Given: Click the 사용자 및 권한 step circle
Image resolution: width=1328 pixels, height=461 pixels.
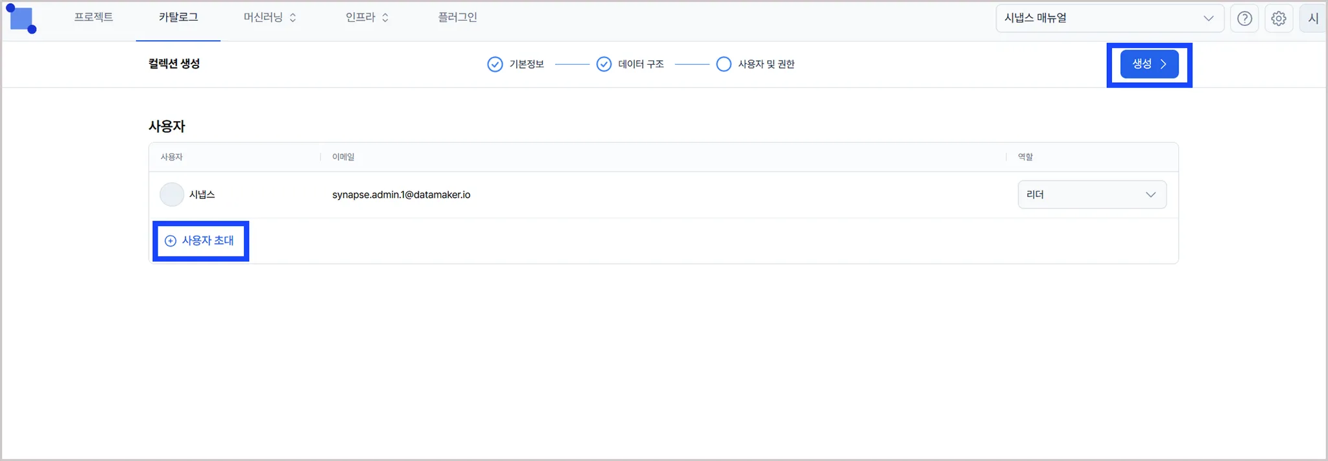Looking at the screenshot, I should coord(724,64).
